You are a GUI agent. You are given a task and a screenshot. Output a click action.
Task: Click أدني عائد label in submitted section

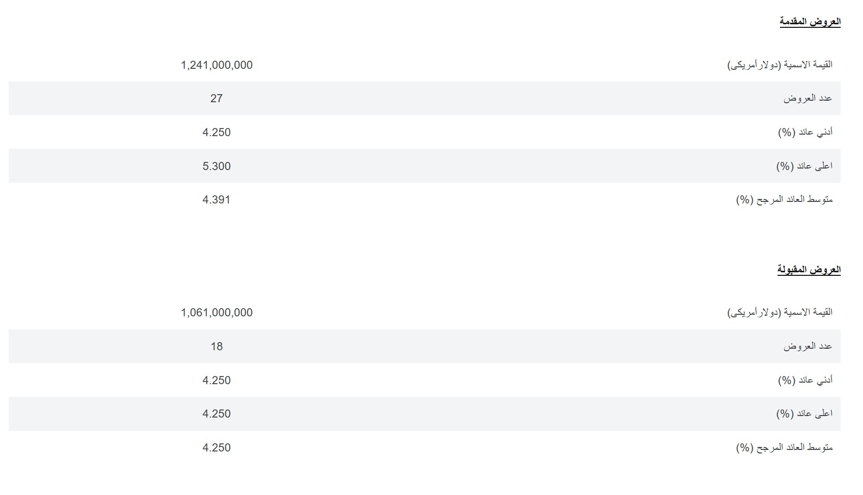(x=805, y=132)
